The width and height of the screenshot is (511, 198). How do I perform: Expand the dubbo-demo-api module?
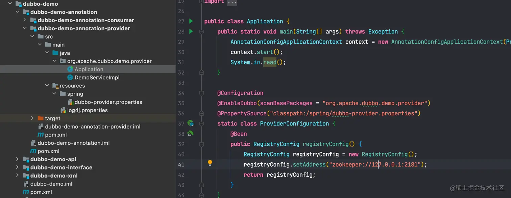pyautogui.click(x=17, y=159)
